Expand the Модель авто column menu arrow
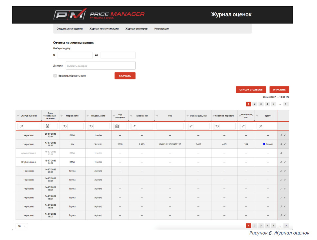 pos(88,116)
